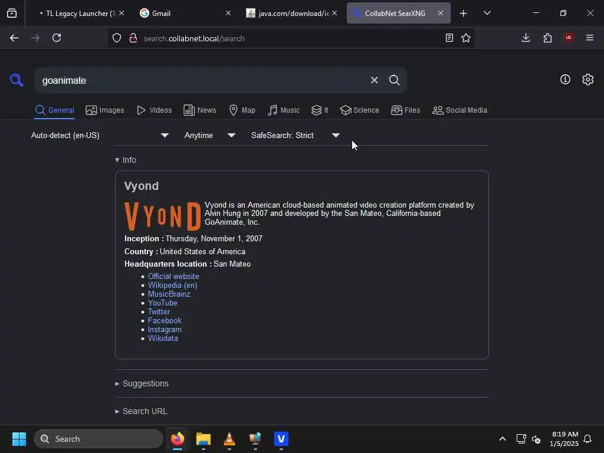Switch to the News category
This screenshot has width=604, height=453.
200,110
